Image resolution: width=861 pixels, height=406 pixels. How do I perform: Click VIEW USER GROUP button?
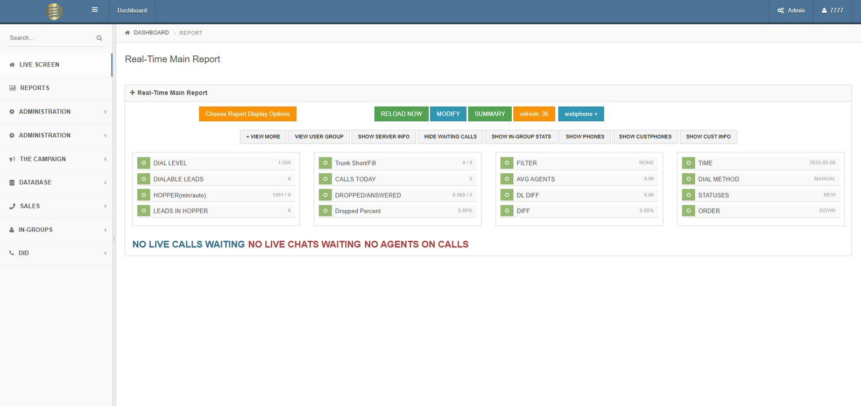point(319,136)
